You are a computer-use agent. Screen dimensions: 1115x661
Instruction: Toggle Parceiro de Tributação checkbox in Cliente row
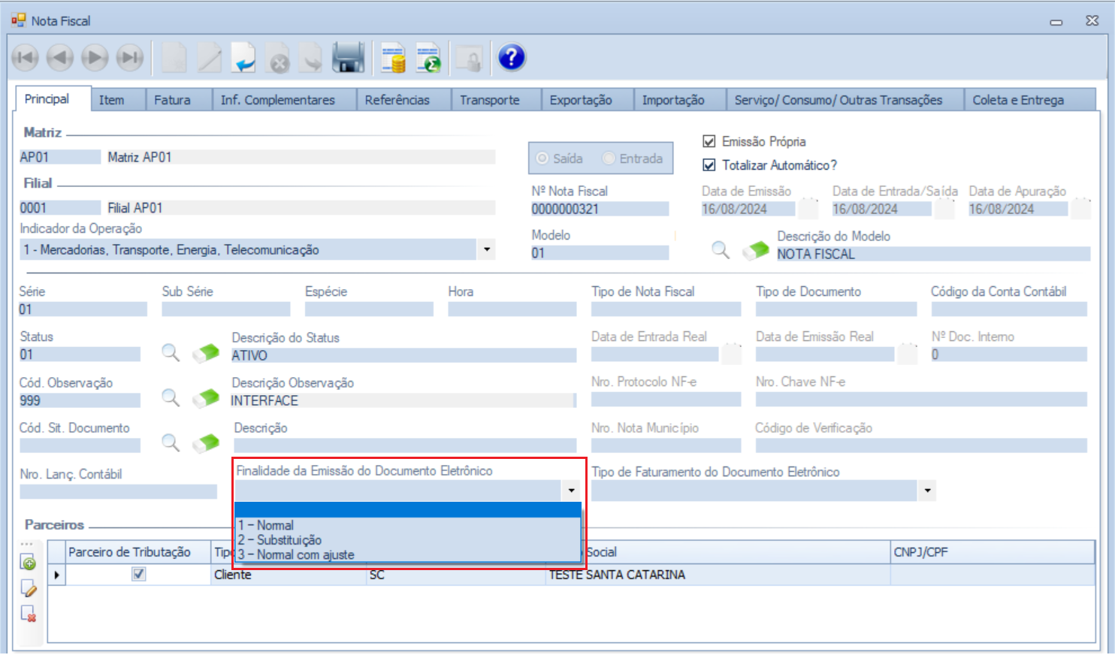click(x=139, y=575)
